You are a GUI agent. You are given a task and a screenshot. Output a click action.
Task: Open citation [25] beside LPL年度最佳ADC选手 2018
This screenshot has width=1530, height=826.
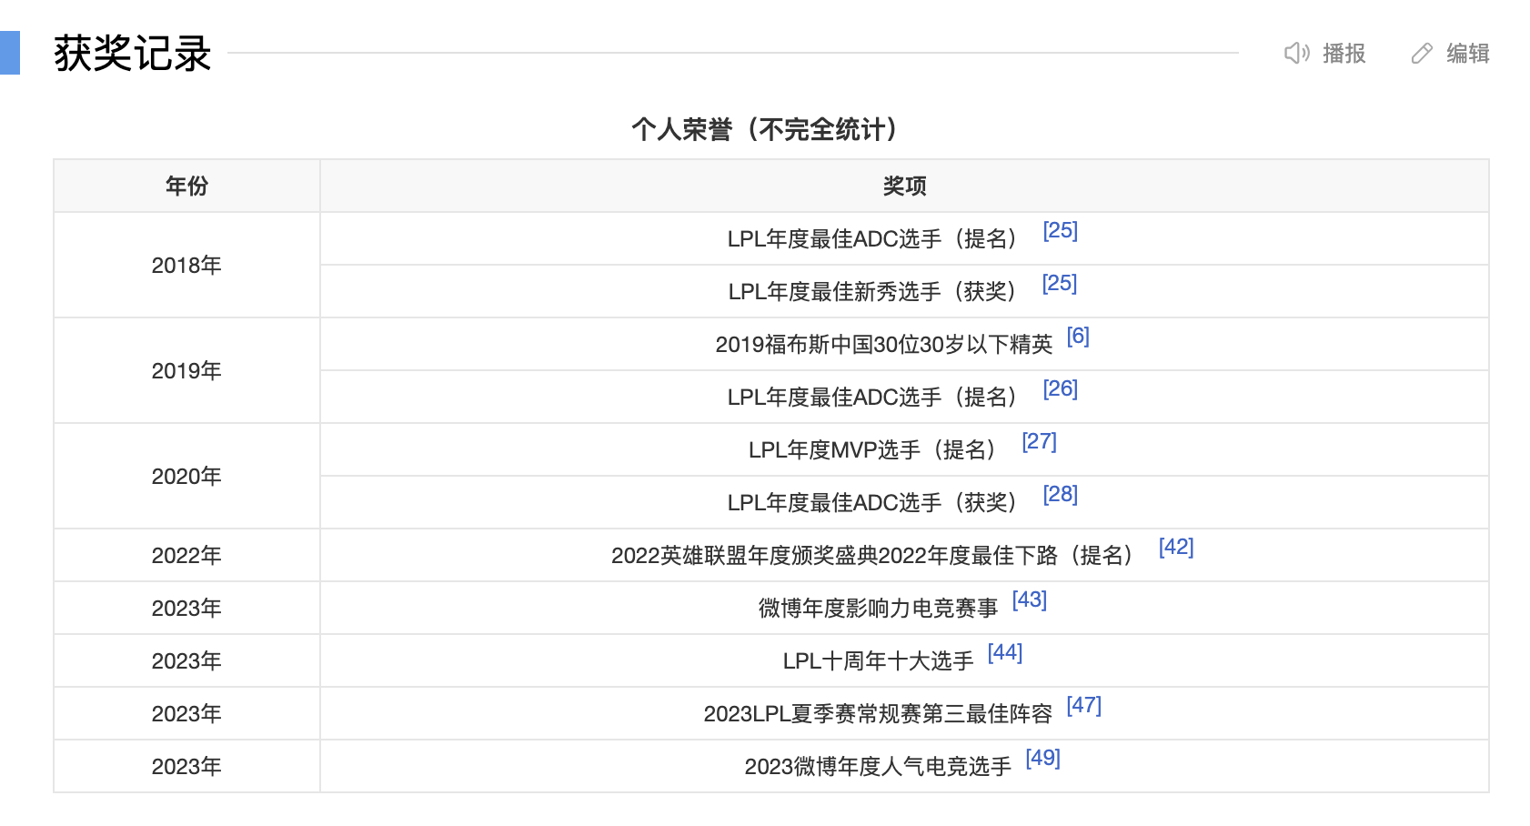coord(1060,230)
